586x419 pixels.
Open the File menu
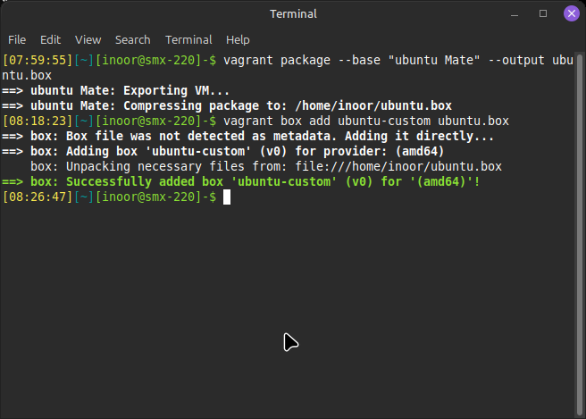(17, 39)
